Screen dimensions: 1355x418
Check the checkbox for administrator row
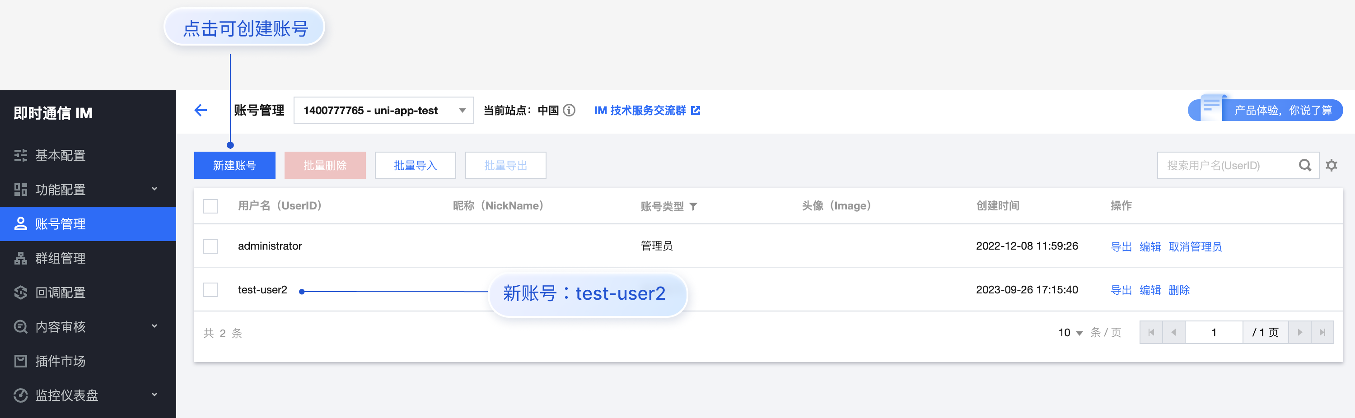click(x=210, y=246)
